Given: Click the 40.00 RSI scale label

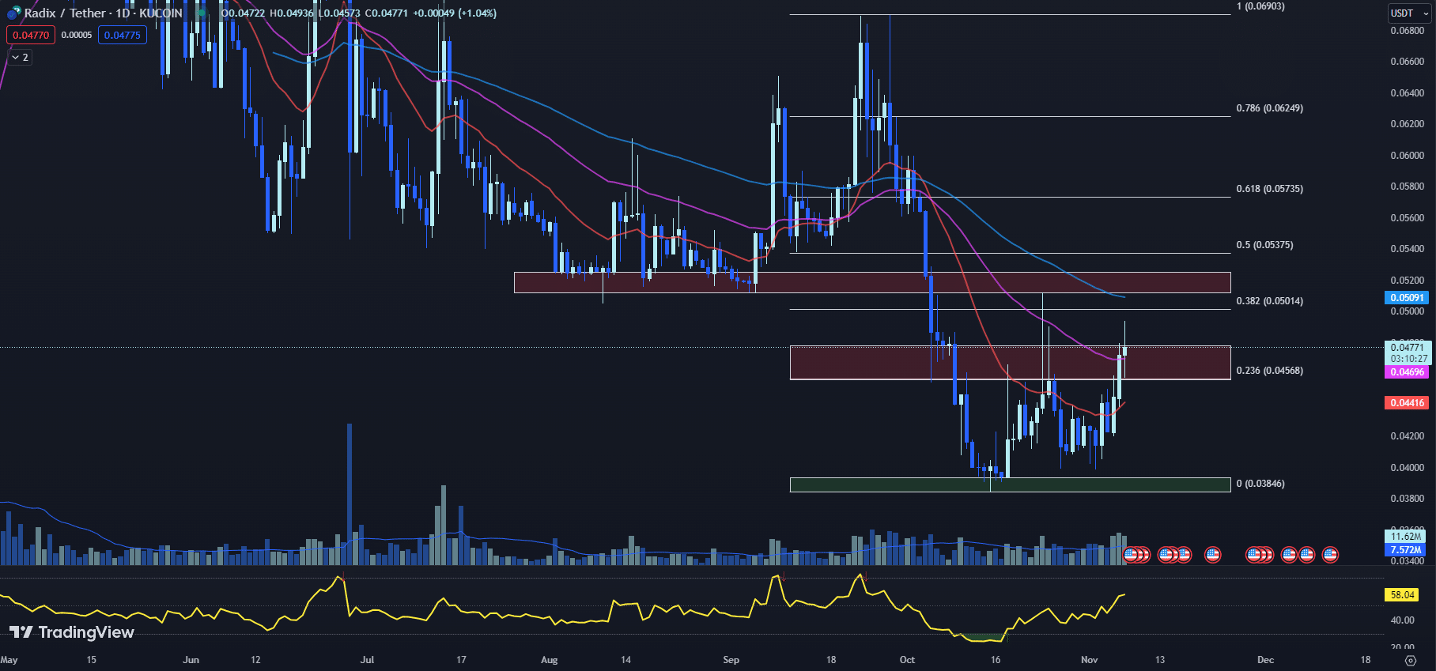Looking at the screenshot, I should (x=1403, y=620).
